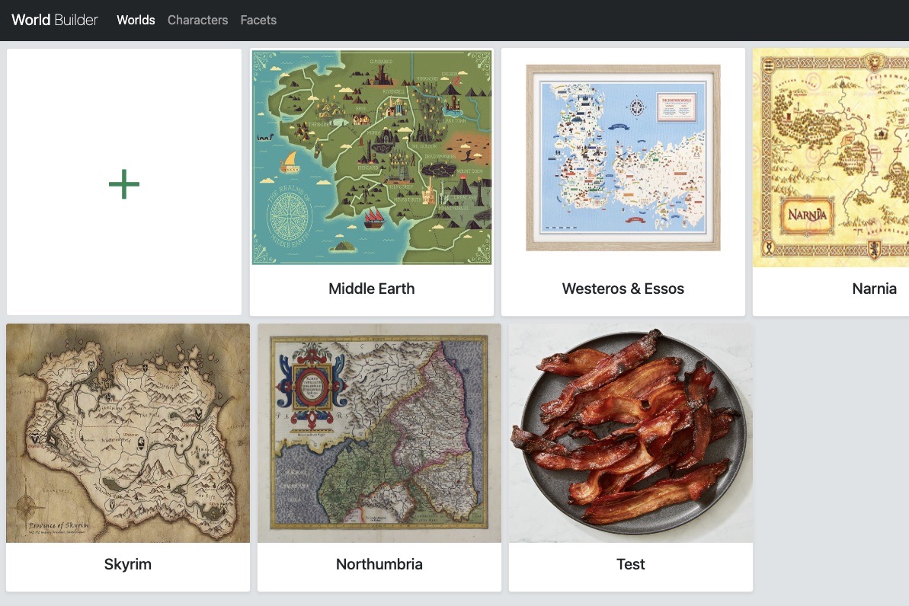This screenshot has height=606, width=909.
Task: Open the bacon image on the Test card
Action: click(630, 433)
